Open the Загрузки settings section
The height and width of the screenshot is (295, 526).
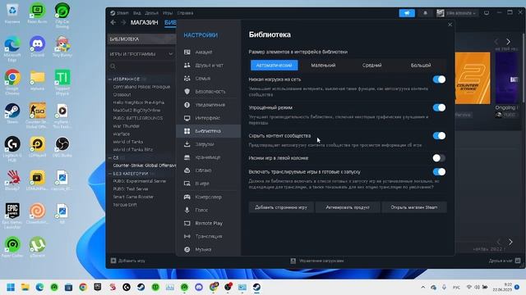coord(208,144)
